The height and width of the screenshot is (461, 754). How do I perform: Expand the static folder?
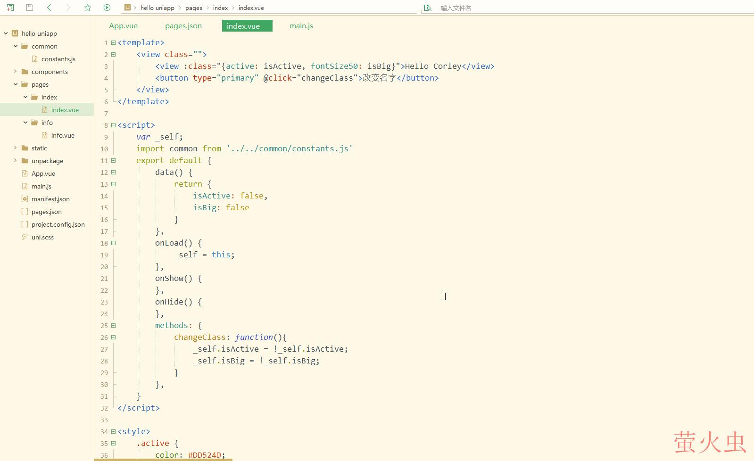coord(16,148)
